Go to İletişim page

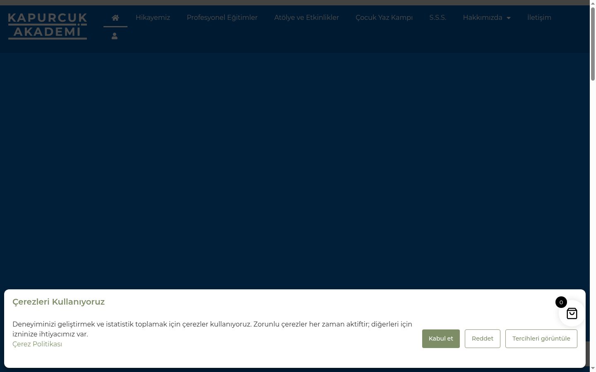[539, 17]
